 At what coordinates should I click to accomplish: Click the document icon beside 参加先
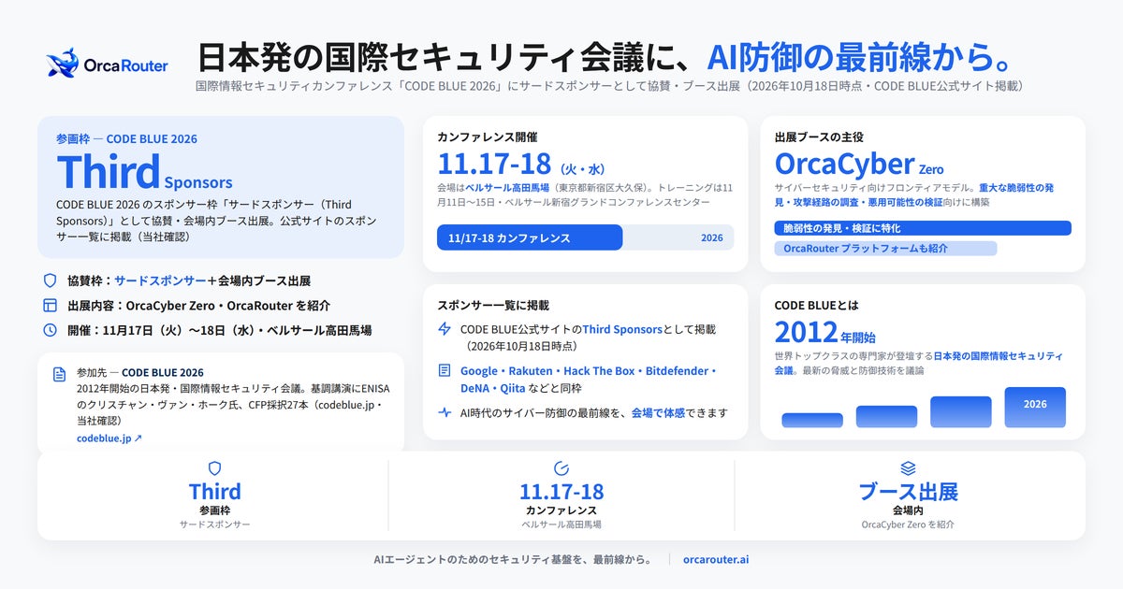coord(60,373)
